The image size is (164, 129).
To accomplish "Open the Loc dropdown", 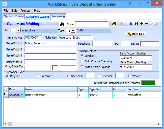I will [18, 31].
